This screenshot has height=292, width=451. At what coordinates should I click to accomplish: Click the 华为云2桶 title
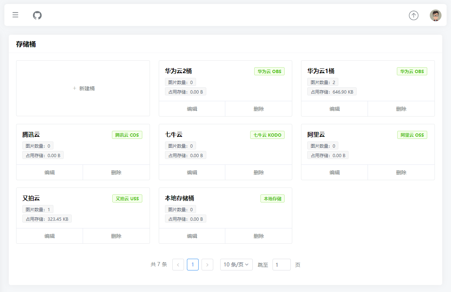[x=178, y=71]
